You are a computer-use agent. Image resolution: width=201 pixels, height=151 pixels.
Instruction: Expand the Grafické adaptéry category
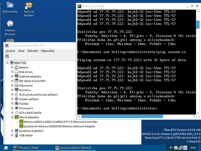coord(12,77)
